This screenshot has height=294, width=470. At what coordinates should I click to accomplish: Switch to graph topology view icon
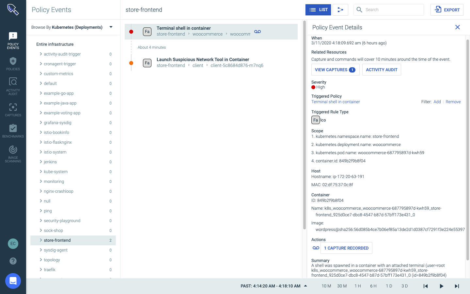pyautogui.click(x=340, y=10)
